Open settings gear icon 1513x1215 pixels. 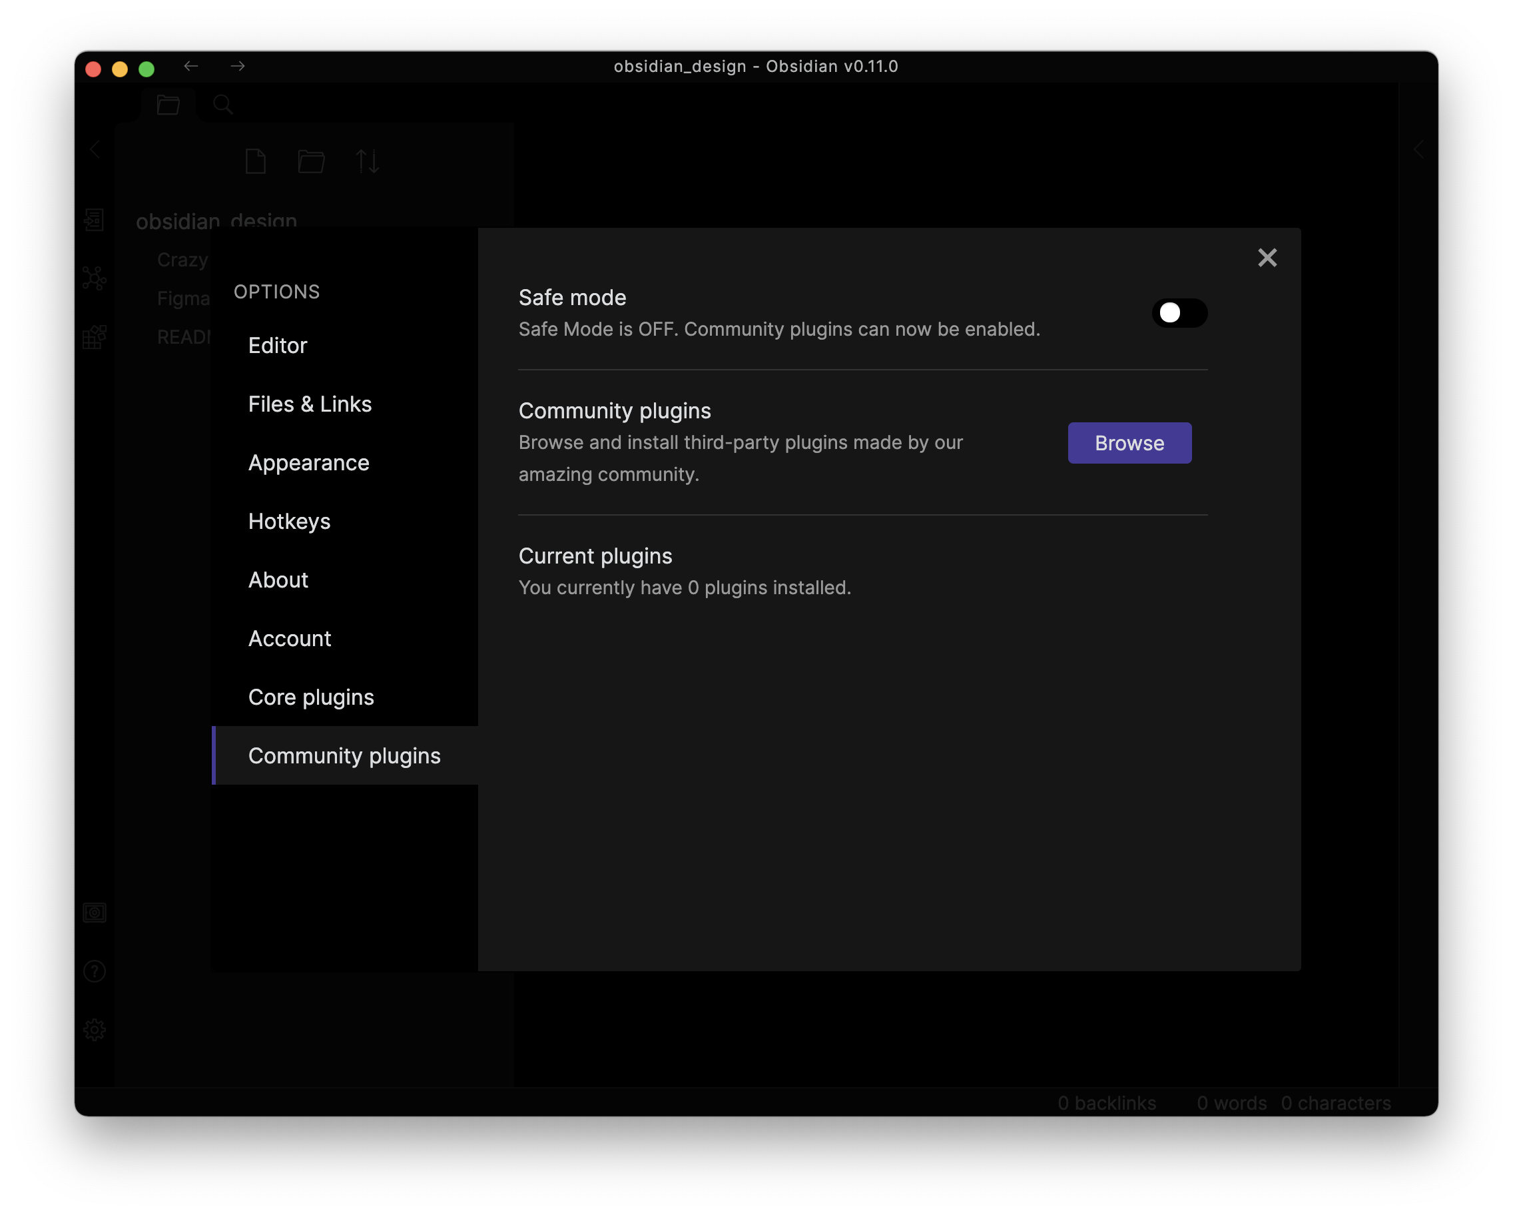97,1029
